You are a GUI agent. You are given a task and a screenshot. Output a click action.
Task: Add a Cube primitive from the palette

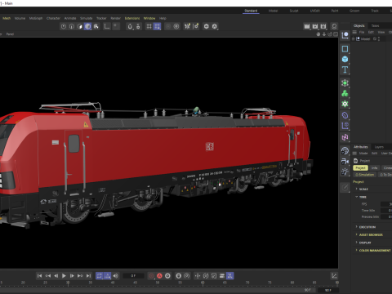point(345,59)
